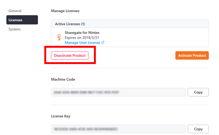Focus the License Key text field

pyautogui.click(x=118, y=129)
